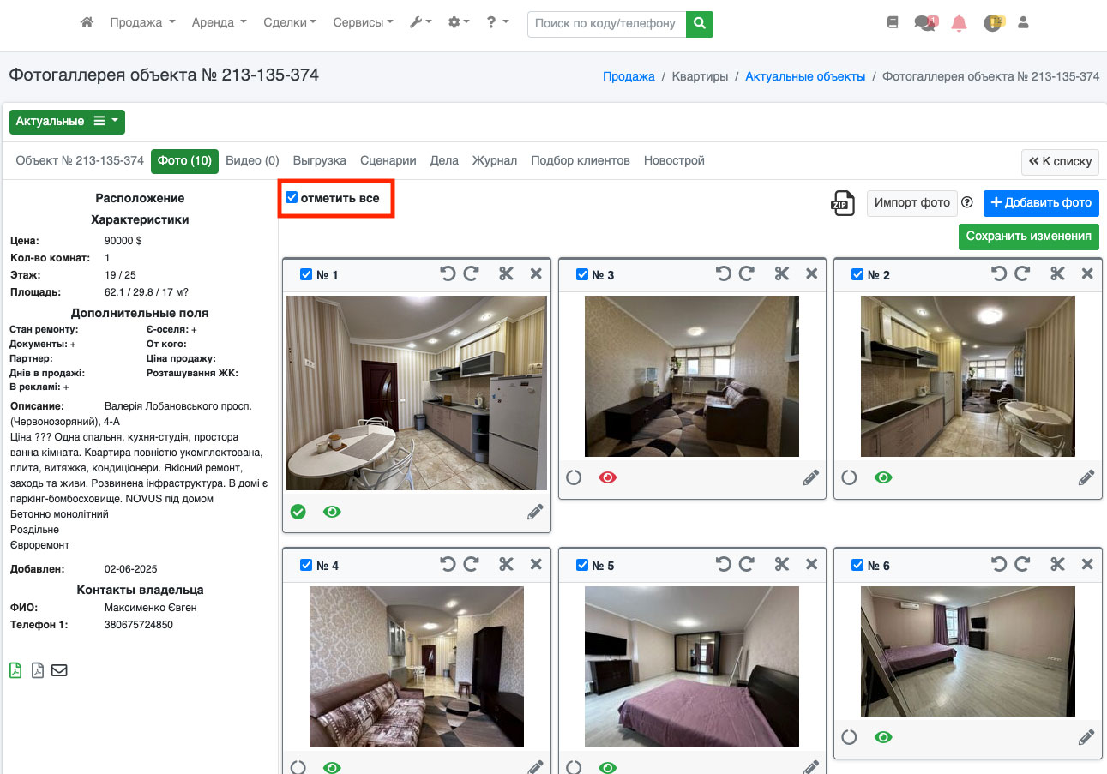Go to the home page icon
1107x774 pixels.
[x=87, y=23]
